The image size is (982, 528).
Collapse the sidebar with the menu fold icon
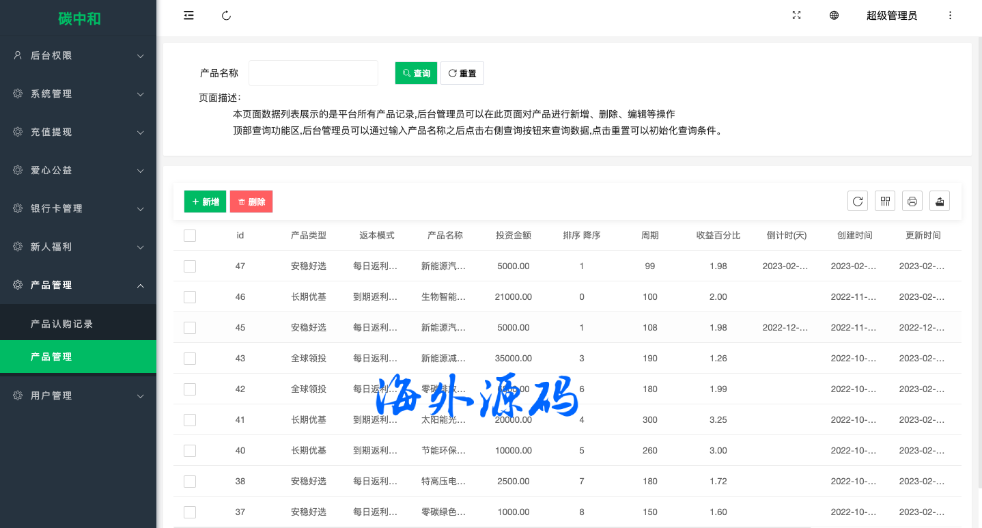(x=188, y=16)
